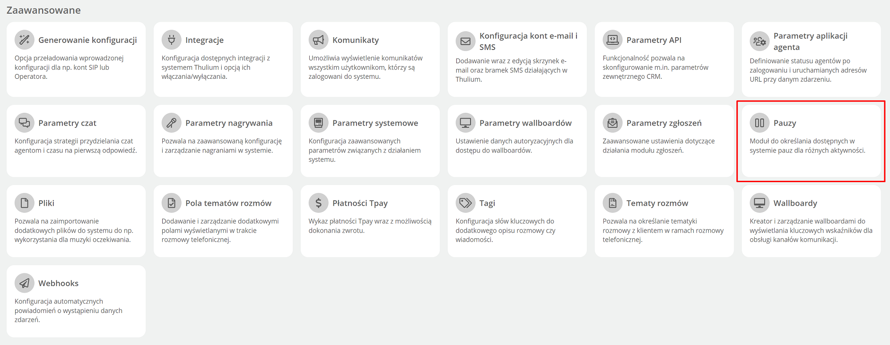Open the Parametry wallboardów title
Viewport: 890px width, 345px height.
pos(525,123)
